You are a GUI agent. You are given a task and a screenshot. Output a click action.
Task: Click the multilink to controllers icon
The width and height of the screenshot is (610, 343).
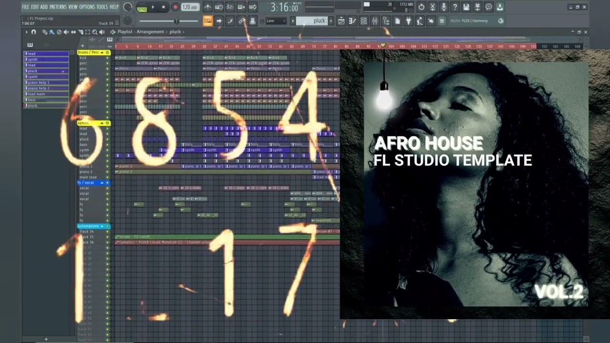(241, 20)
